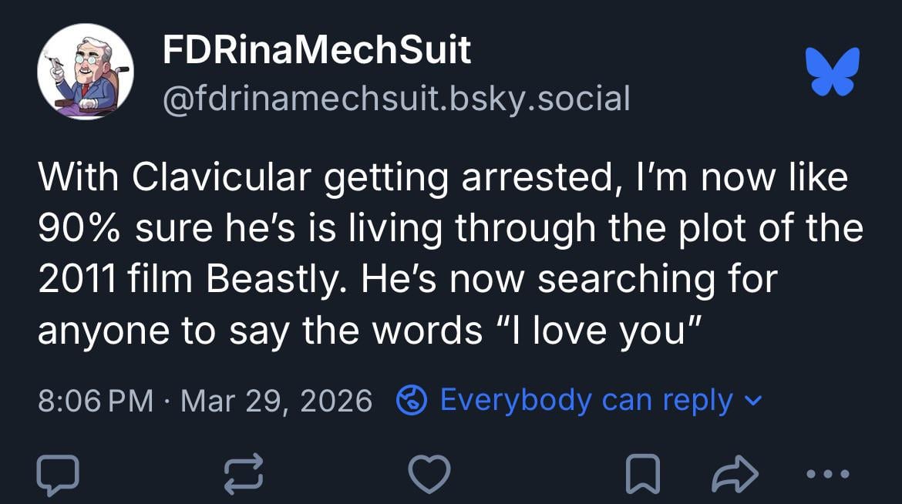Image resolution: width=902 pixels, height=504 pixels.
Task: Open the 'Everybody can reply' settings
Action: [x=586, y=400]
